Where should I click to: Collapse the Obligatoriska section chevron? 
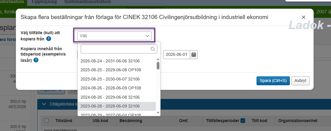click(x=44, y=104)
